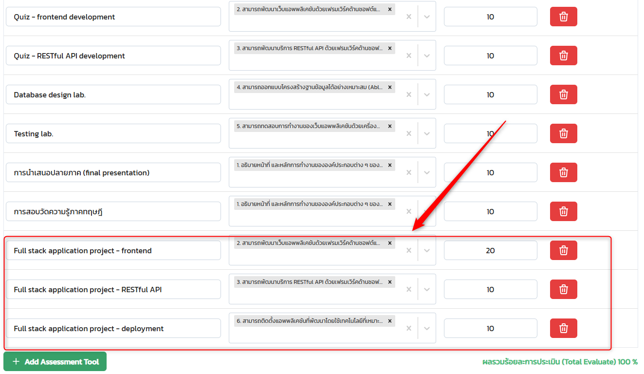The width and height of the screenshot is (644, 374).
Task: Delete the Quiz - frontend development row
Action: coord(563,17)
